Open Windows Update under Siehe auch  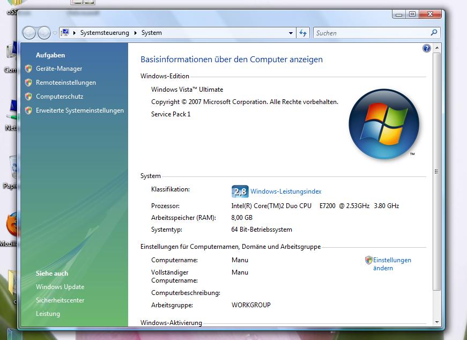[60, 287]
